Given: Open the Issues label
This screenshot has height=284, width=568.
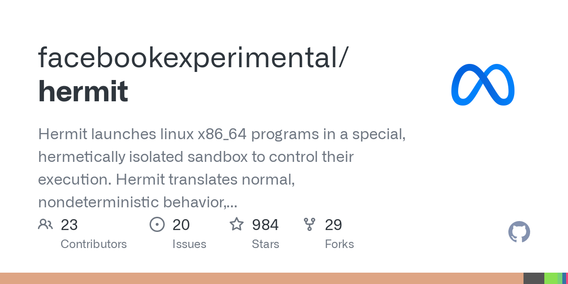Looking at the screenshot, I should pos(189,244).
